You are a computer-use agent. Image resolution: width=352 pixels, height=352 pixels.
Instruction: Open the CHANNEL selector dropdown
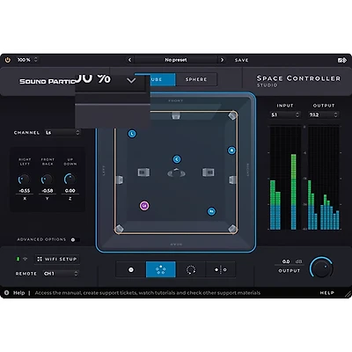pyautogui.click(x=62, y=133)
